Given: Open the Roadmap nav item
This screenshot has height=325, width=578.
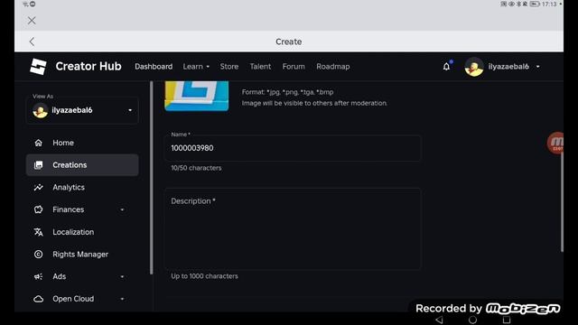Looking at the screenshot, I should tap(333, 67).
